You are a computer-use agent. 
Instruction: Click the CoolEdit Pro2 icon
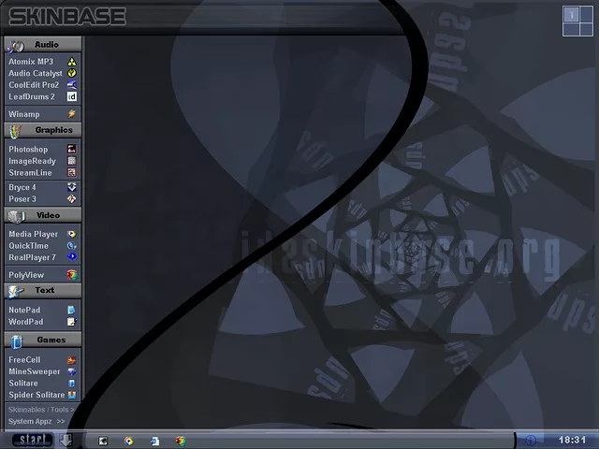click(x=72, y=85)
